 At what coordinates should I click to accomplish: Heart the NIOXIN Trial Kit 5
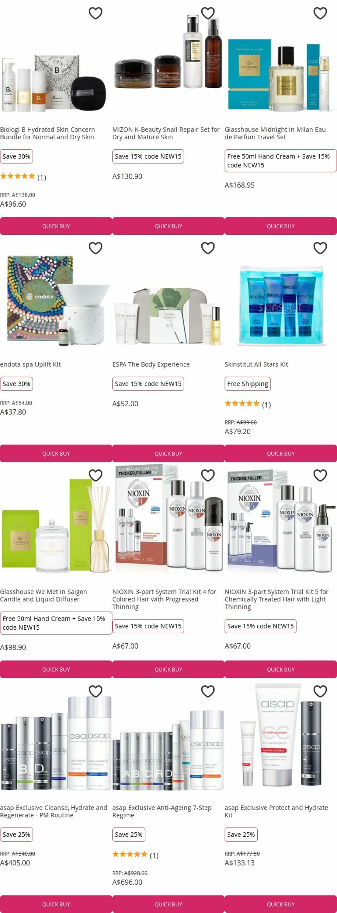pos(320,475)
